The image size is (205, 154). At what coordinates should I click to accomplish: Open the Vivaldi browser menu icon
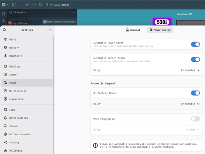tap(4, 5)
